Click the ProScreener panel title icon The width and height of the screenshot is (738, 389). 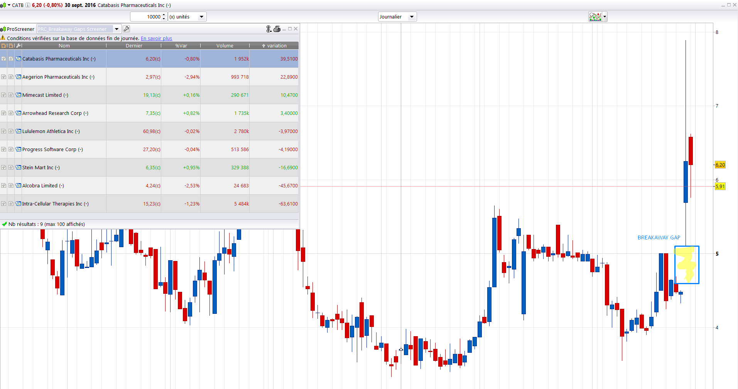(3, 29)
